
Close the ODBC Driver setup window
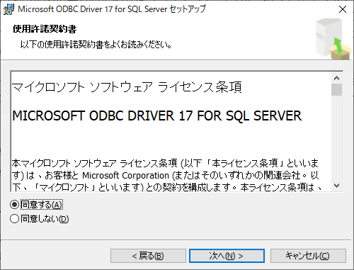[x=343, y=9]
